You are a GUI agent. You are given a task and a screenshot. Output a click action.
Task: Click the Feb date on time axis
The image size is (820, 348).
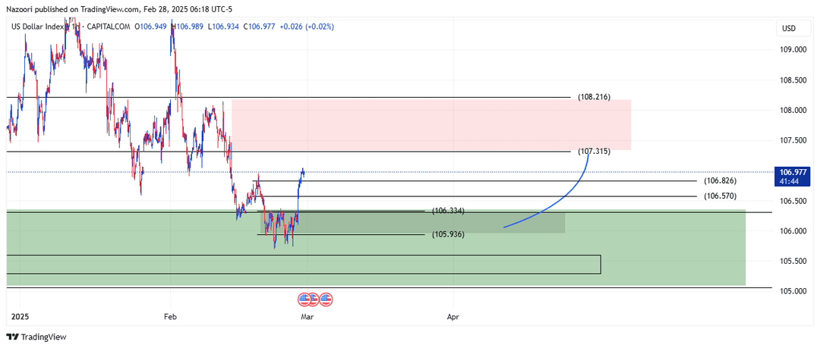coord(169,316)
